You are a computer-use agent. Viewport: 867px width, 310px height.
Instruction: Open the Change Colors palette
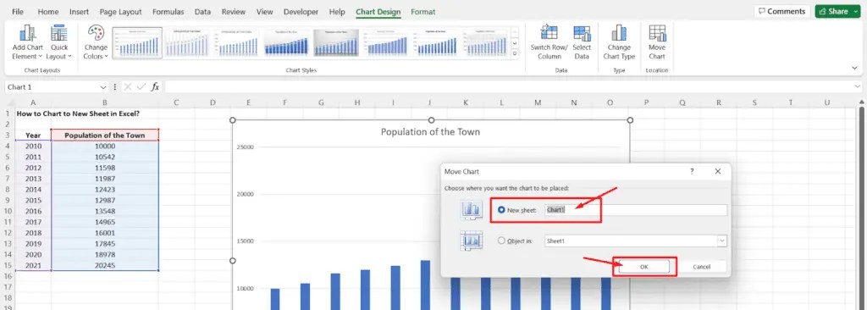pos(96,42)
